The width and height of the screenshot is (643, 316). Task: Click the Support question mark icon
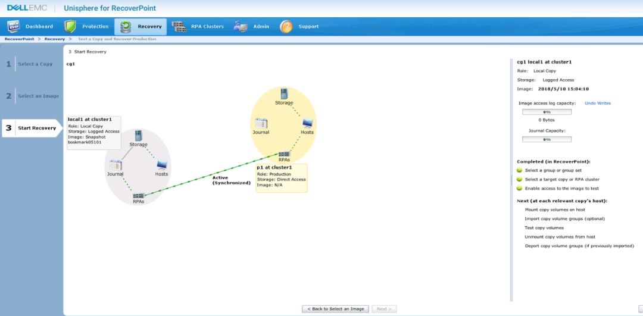[x=286, y=27]
